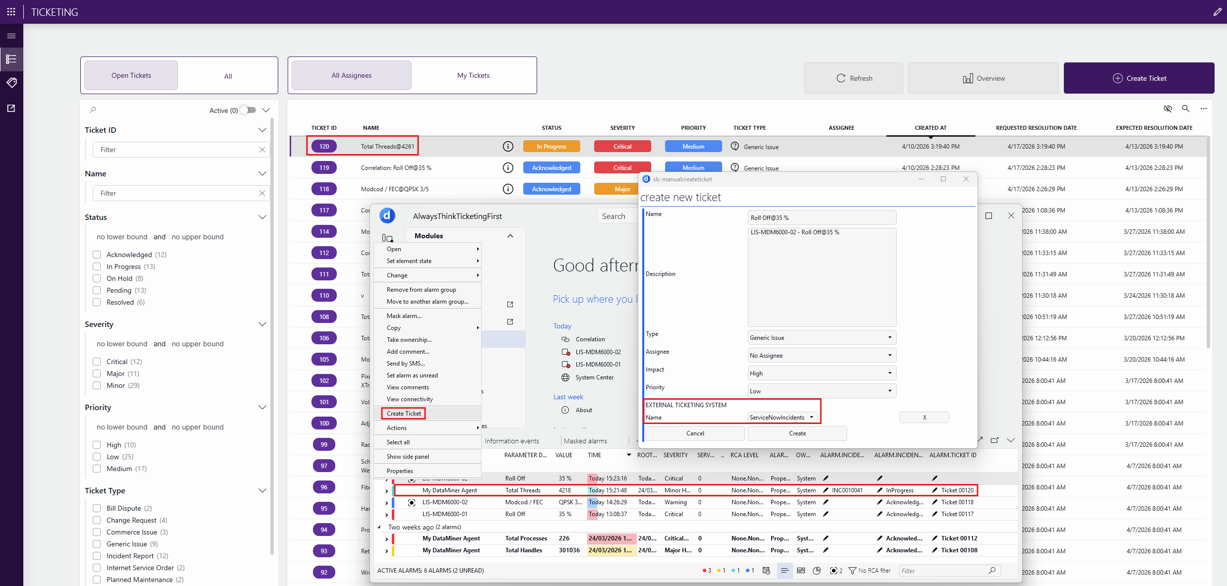The image size is (1227, 586).
Task: Open the Type dropdown showing Generic Issue
Action: click(x=822, y=337)
